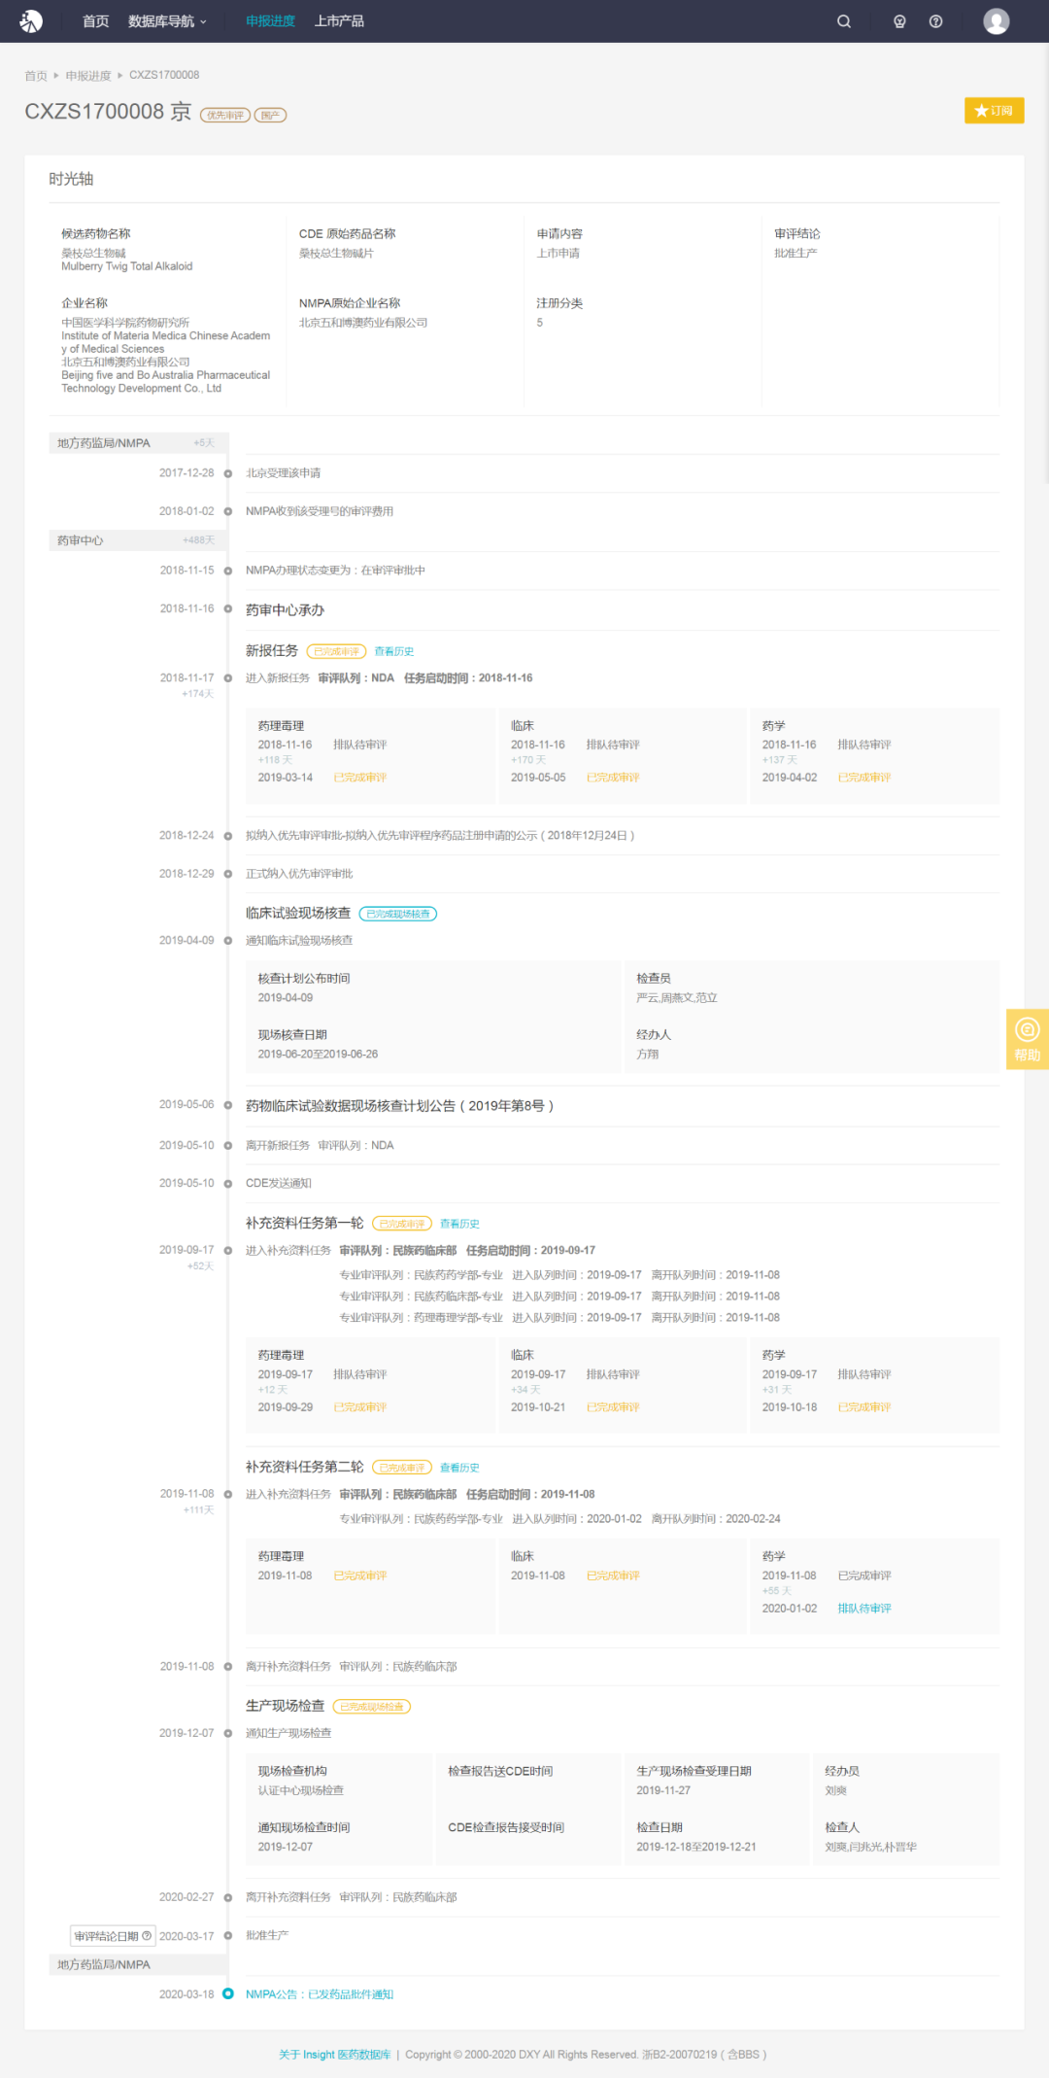This screenshot has height=2078, width=1049.
Task: Click the 申报进度 breadcrumb link
Action: pyautogui.click(x=88, y=76)
